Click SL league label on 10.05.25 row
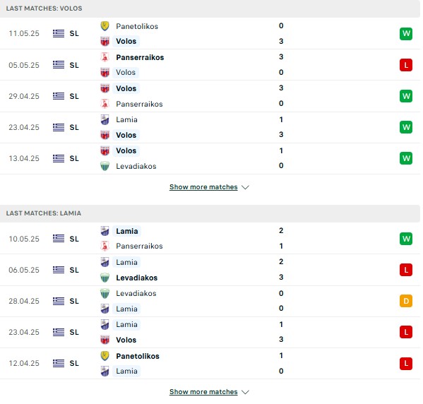 74,239
